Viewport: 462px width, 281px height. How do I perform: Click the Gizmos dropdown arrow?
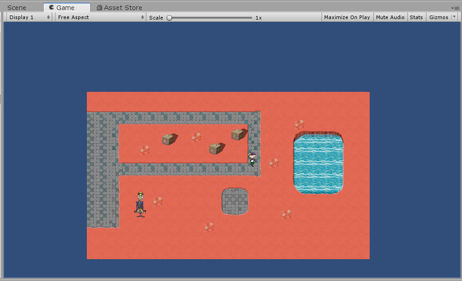(454, 17)
